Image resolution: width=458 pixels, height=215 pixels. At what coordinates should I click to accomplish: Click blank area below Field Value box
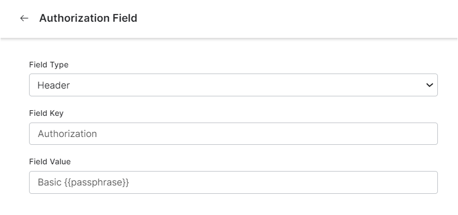pyautogui.click(x=233, y=204)
